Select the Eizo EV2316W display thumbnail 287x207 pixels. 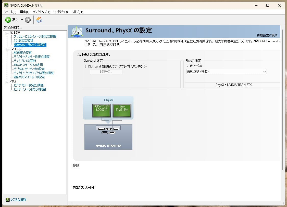(122, 111)
